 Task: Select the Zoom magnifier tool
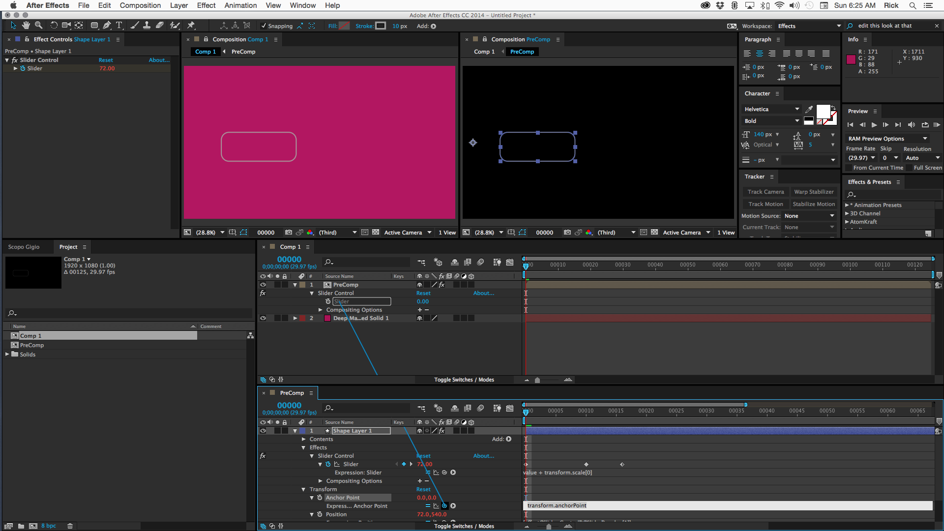coord(38,26)
